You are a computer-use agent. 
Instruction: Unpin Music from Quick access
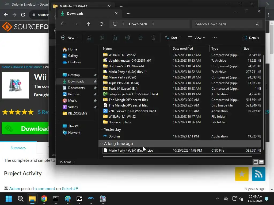[95, 101]
